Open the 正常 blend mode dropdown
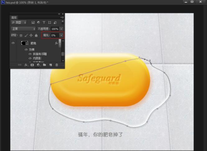Image resolution: width=207 pixels, height=151 pixels. click(x=23, y=29)
